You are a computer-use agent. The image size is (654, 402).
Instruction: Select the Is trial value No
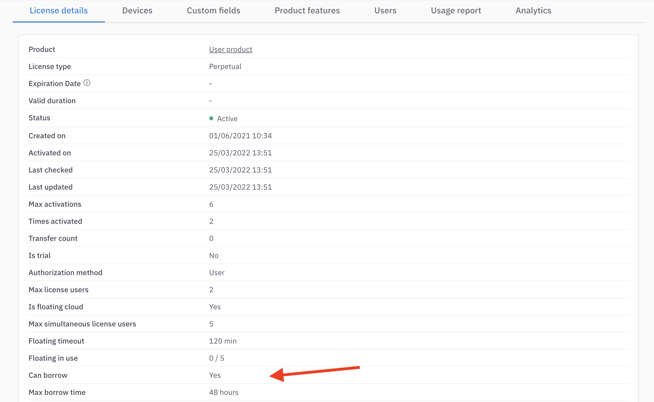[x=214, y=255]
